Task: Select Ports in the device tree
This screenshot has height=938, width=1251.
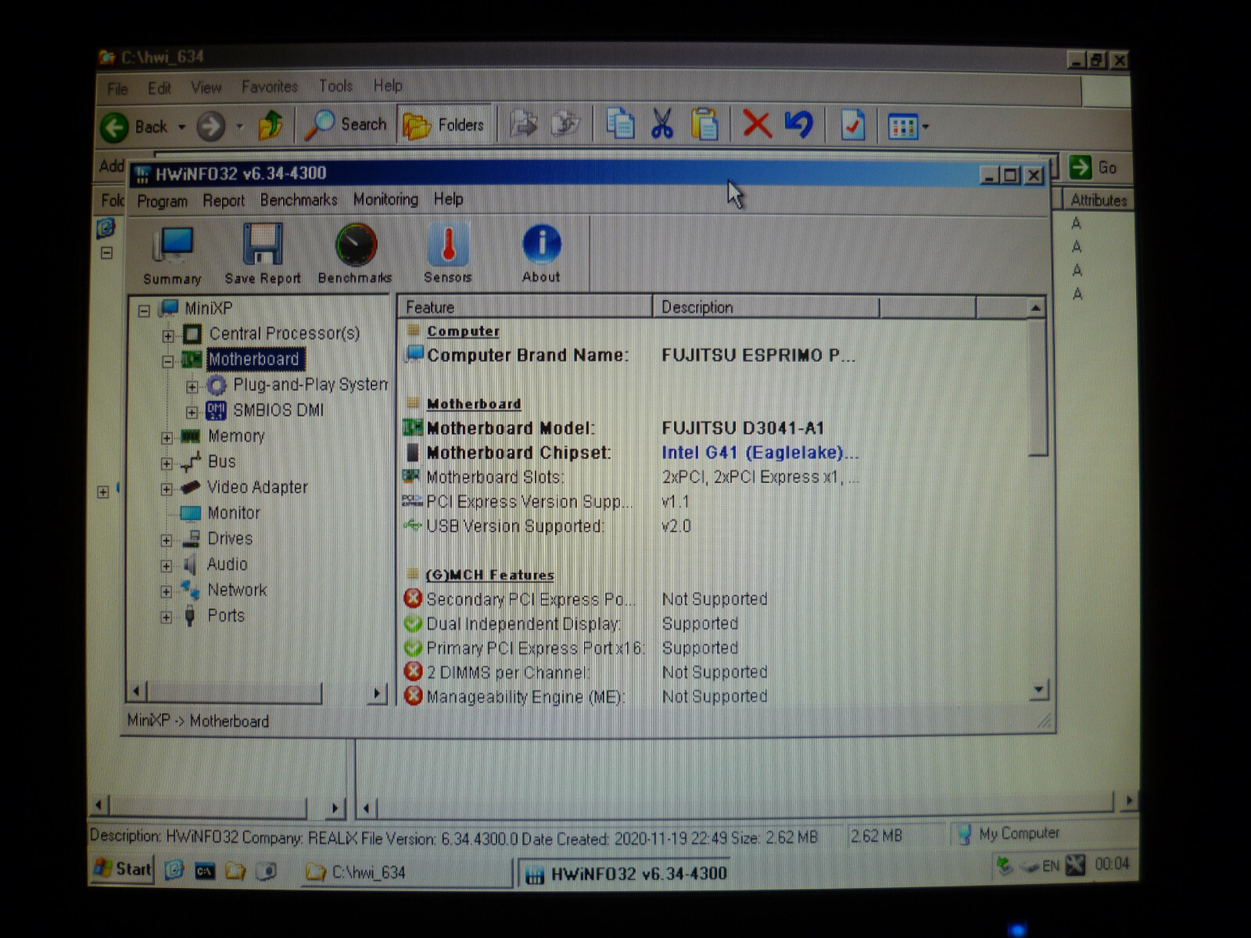Action: 226,616
